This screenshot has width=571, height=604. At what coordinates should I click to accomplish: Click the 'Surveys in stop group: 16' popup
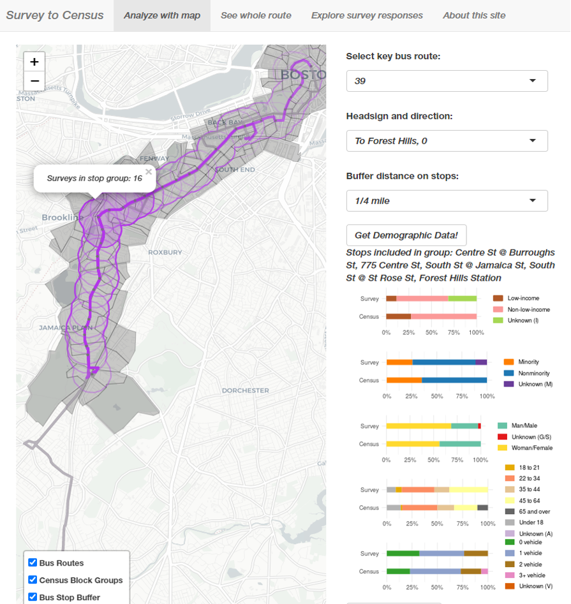click(x=96, y=179)
